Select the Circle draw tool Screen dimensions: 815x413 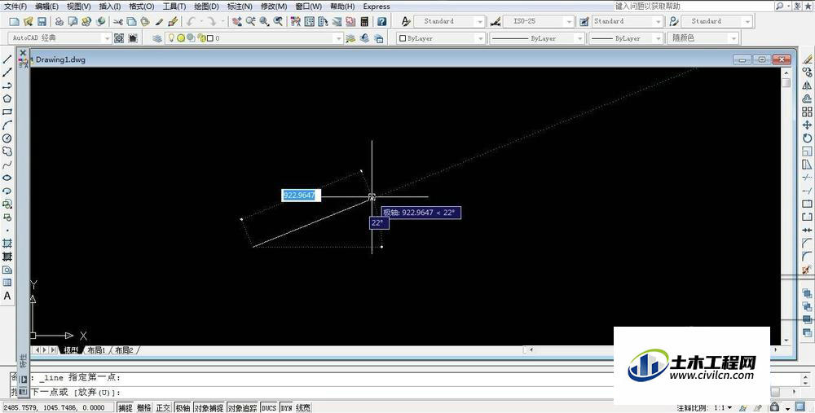pyautogui.click(x=7, y=138)
